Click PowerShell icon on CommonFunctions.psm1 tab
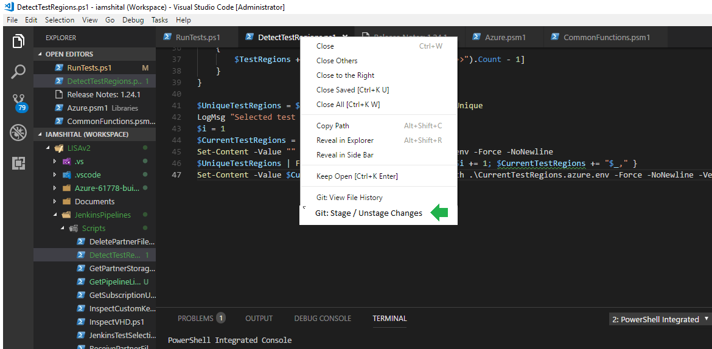The width and height of the screenshot is (712, 349). [554, 36]
